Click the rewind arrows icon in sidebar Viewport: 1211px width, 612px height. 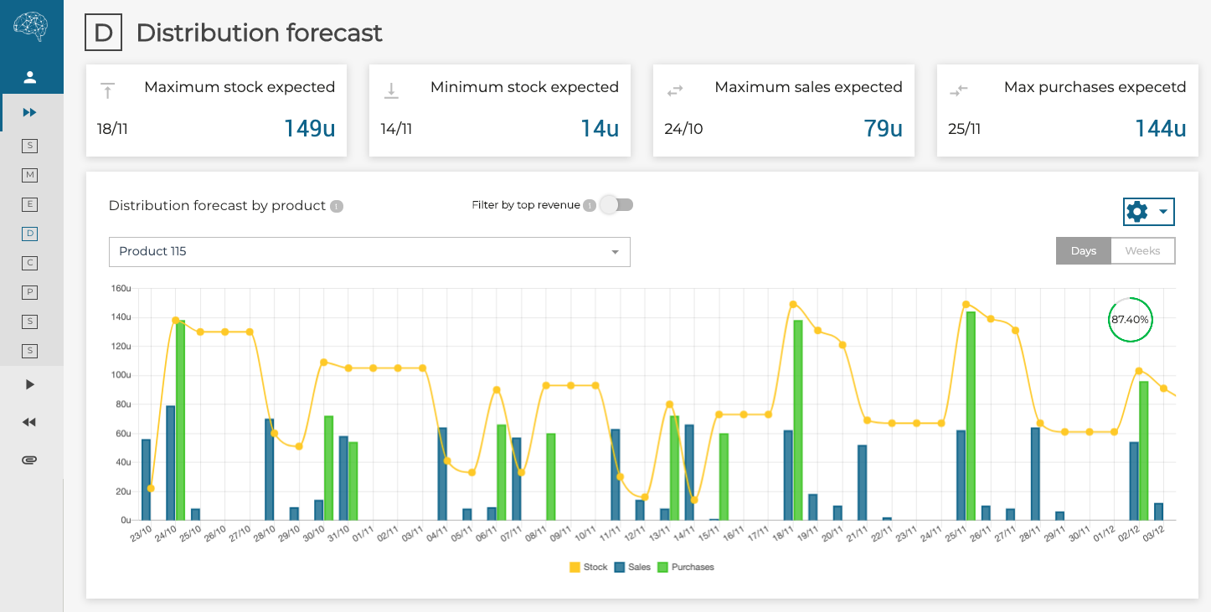[x=29, y=422]
